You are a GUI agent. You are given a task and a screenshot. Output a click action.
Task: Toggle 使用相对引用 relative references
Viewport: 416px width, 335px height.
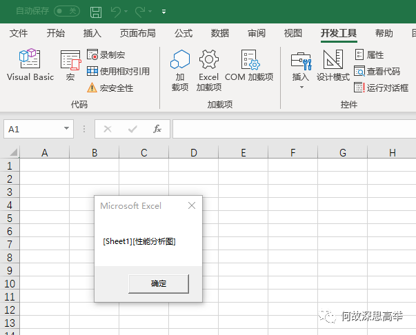(x=119, y=71)
